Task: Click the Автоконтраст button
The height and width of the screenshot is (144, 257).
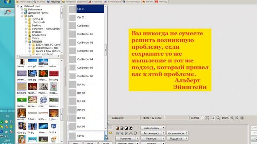Action: coord(151,133)
